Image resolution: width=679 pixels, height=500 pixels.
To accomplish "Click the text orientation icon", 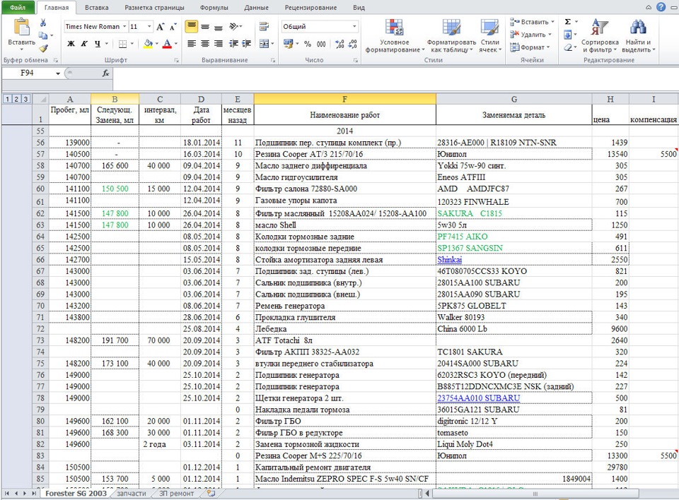I will click(234, 27).
